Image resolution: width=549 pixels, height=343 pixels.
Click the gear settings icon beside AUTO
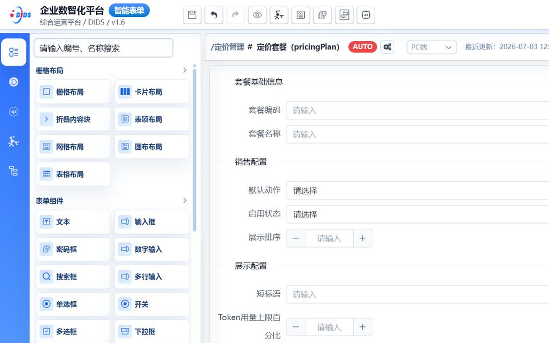pyautogui.click(x=387, y=47)
